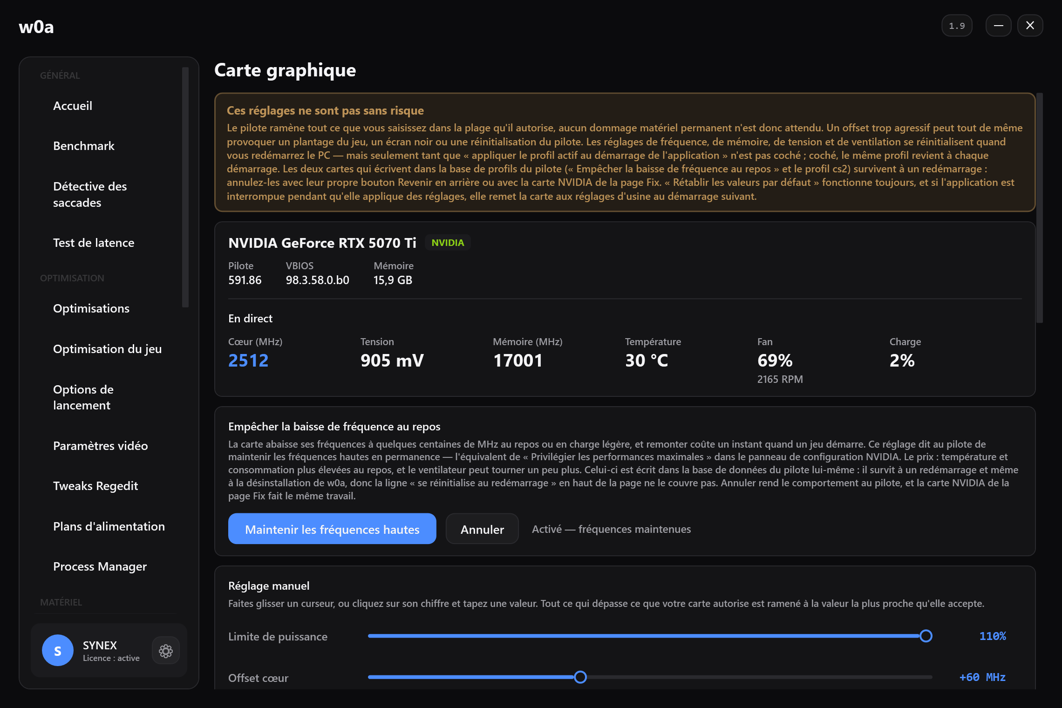The height and width of the screenshot is (708, 1062).
Task: Click the VBIOS 98.3.58.0.b0 value
Action: 317,280
